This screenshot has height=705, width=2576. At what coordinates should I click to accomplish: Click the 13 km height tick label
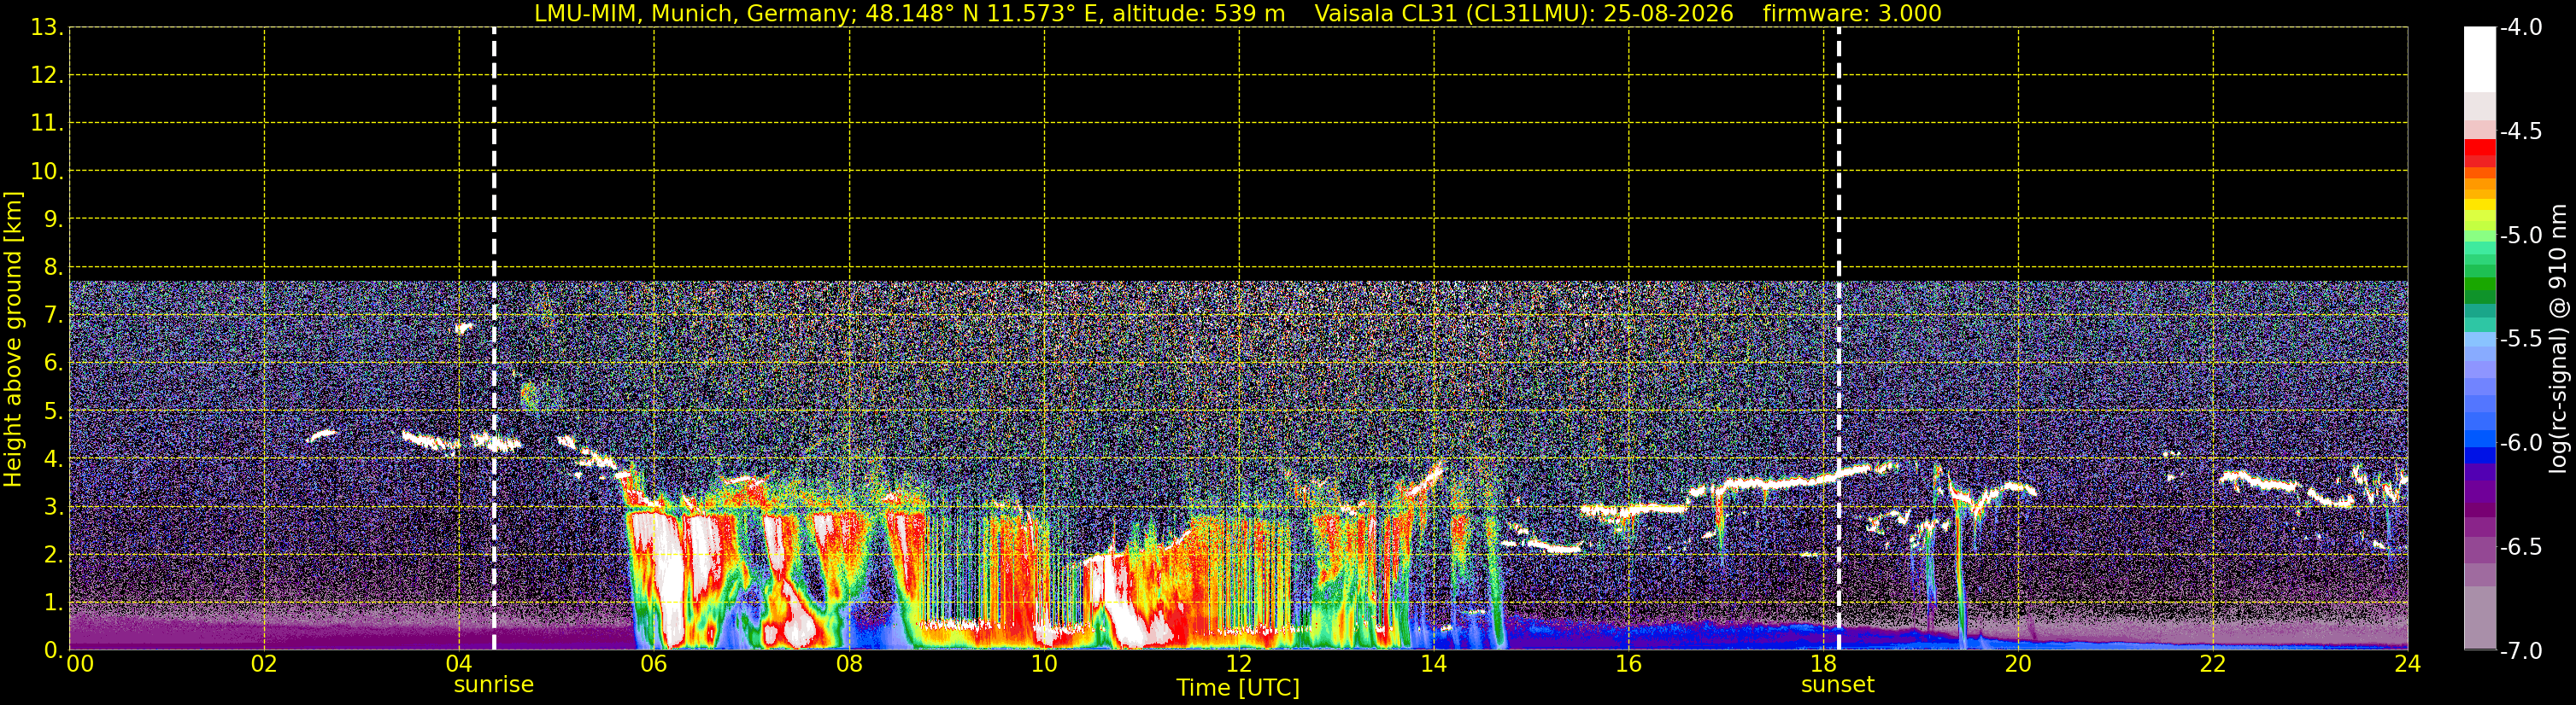[x=45, y=28]
